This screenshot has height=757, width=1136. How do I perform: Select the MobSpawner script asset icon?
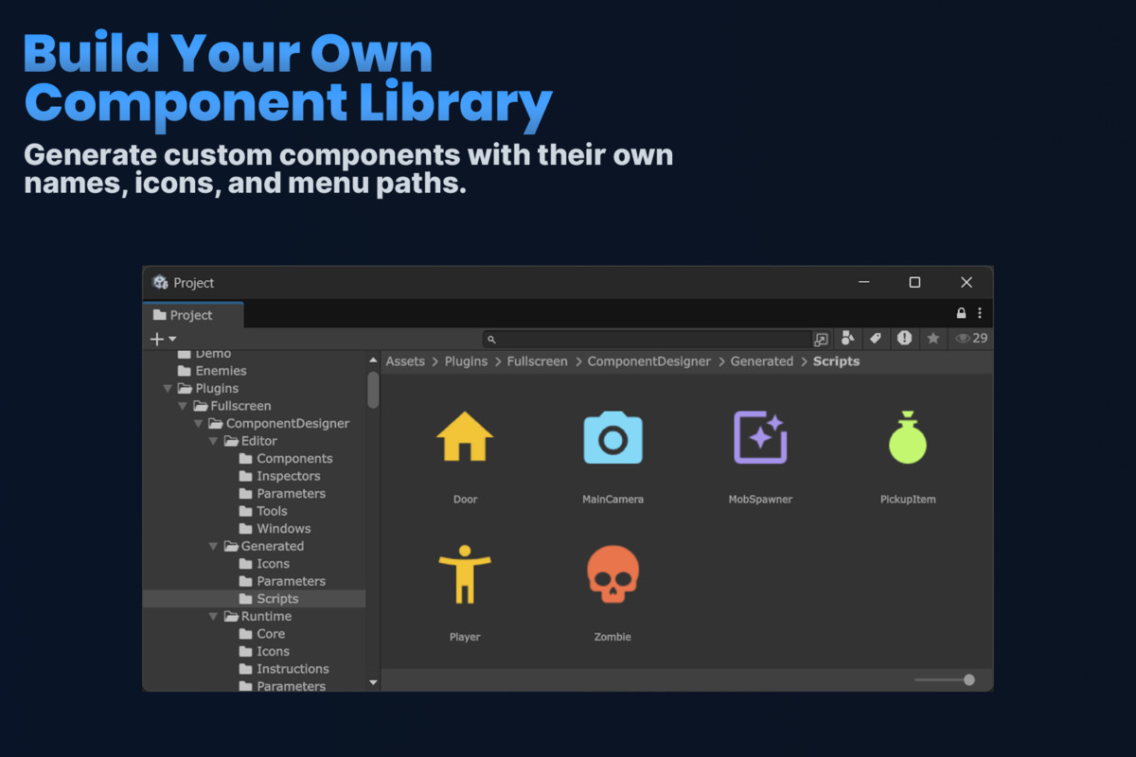760,437
